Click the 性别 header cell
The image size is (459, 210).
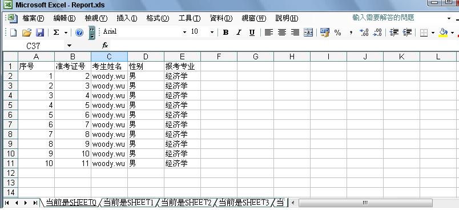146,66
